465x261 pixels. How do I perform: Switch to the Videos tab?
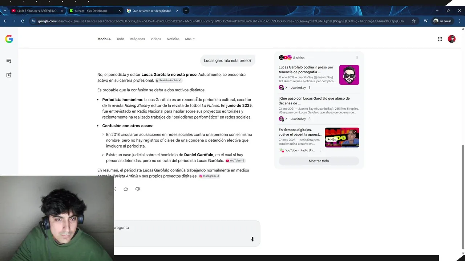pyautogui.click(x=156, y=39)
